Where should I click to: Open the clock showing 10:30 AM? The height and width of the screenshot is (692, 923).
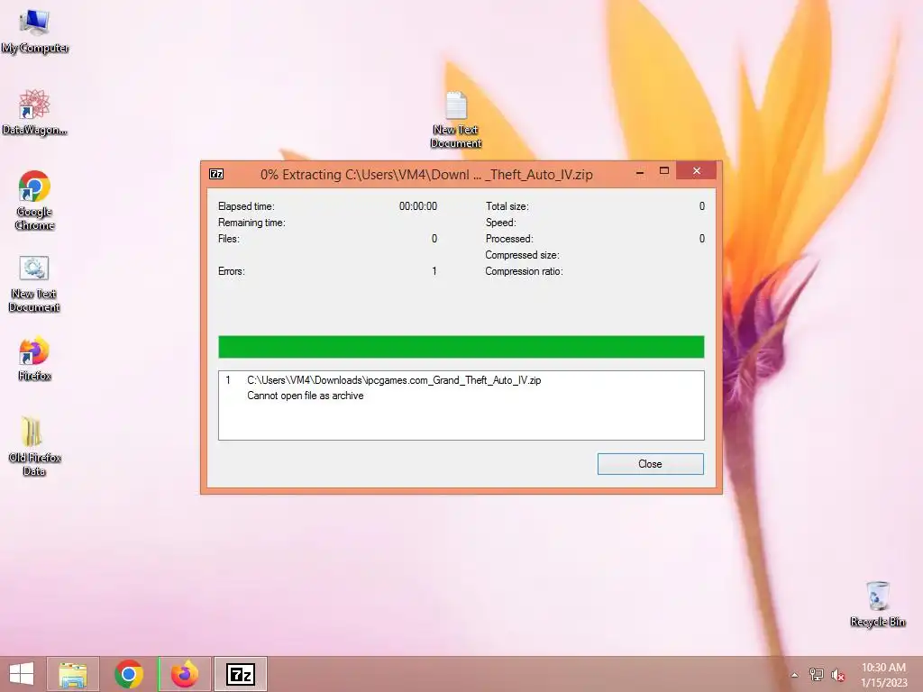[883, 675]
